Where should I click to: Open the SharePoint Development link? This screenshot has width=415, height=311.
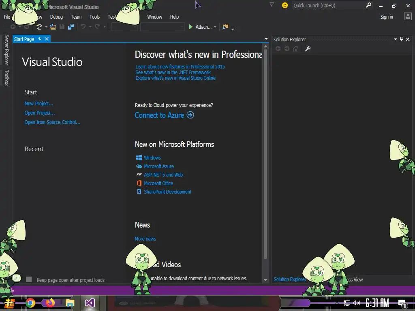pos(167,192)
